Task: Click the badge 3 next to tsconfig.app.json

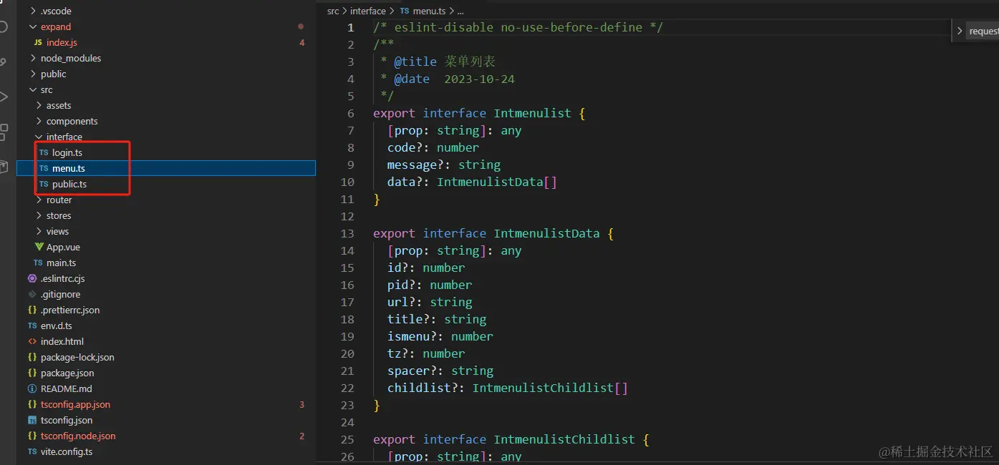Action: point(301,405)
